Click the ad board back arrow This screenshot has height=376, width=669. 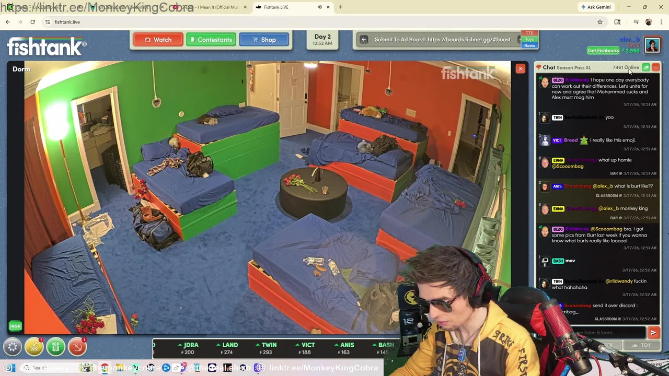363,40
